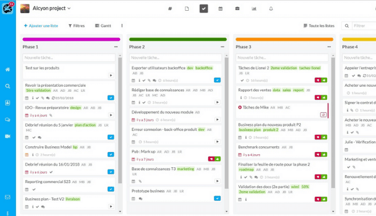Click the Filtrer search field
Screen dimensions: 376x216
coord(364,26)
